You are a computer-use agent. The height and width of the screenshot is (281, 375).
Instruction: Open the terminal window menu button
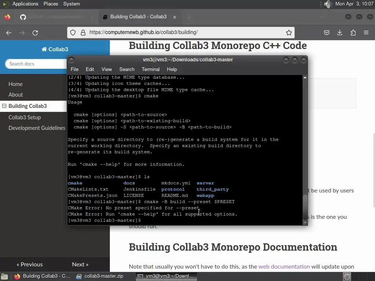pyautogui.click(x=71, y=60)
